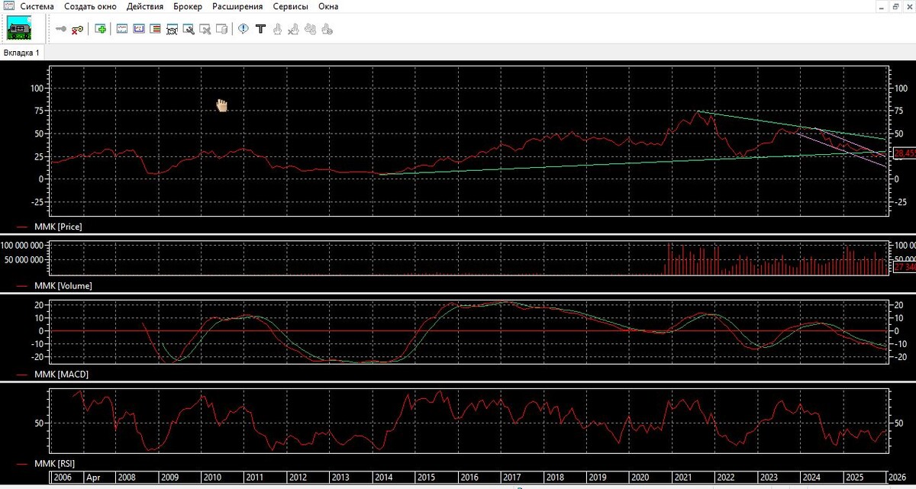This screenshot has height=489, width=916.
Task: Click the two-hands toolbar icon
Action: tap(311, 29)
